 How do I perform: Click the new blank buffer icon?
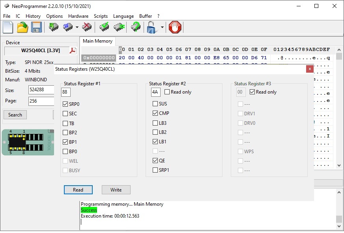click(x=8, y=27)
